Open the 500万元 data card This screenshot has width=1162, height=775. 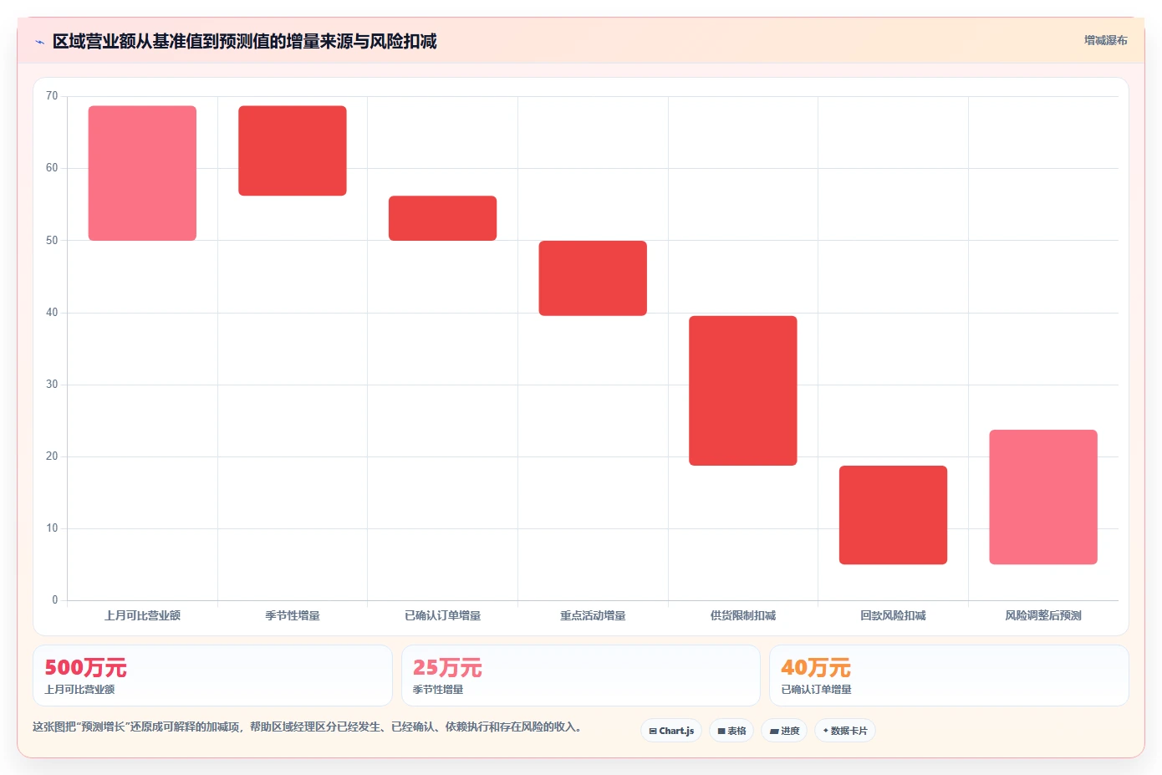(212, 676)
